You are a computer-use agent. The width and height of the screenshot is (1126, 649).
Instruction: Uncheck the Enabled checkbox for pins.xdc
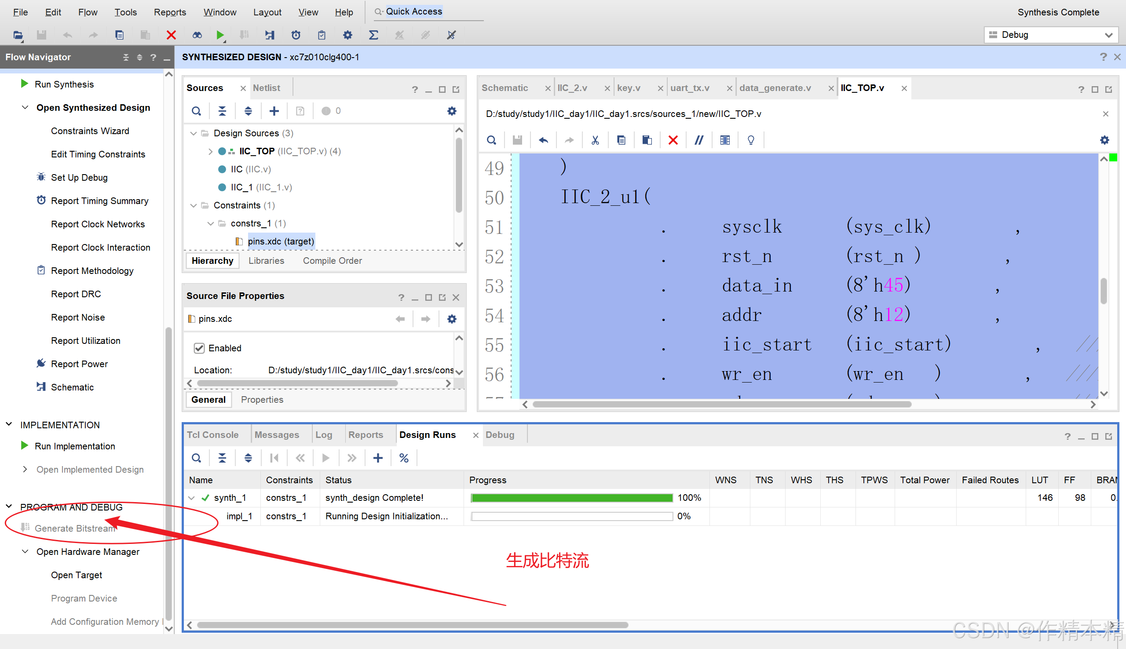[x=199, y=348]
